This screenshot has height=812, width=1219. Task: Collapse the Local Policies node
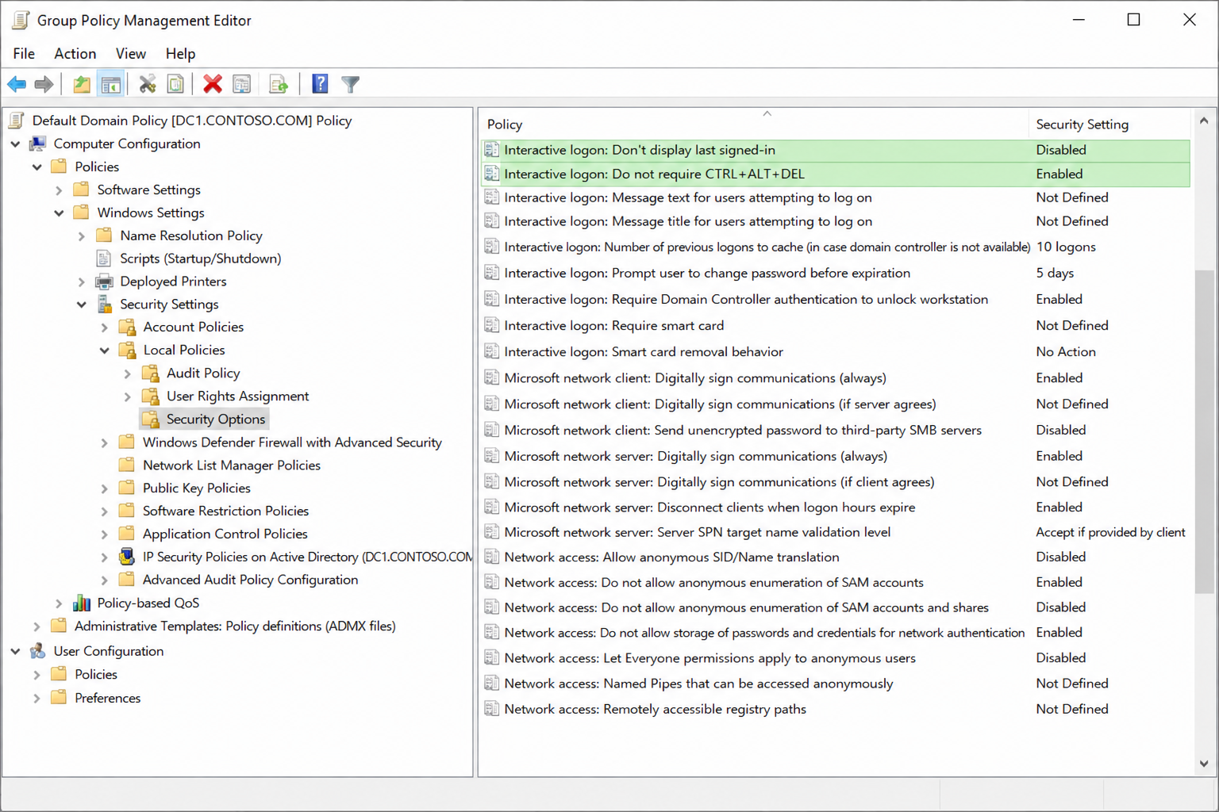[x=105, y=350]
